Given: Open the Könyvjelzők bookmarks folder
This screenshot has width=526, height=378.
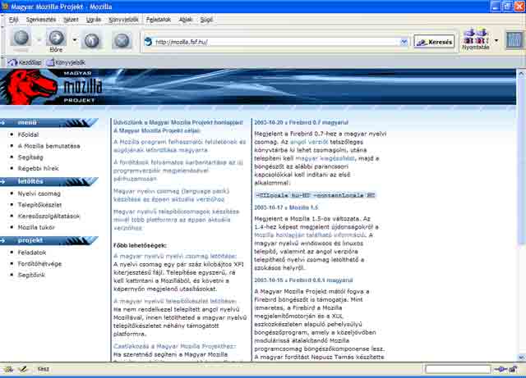Looking at the screenshot, I should coord(66,62).
